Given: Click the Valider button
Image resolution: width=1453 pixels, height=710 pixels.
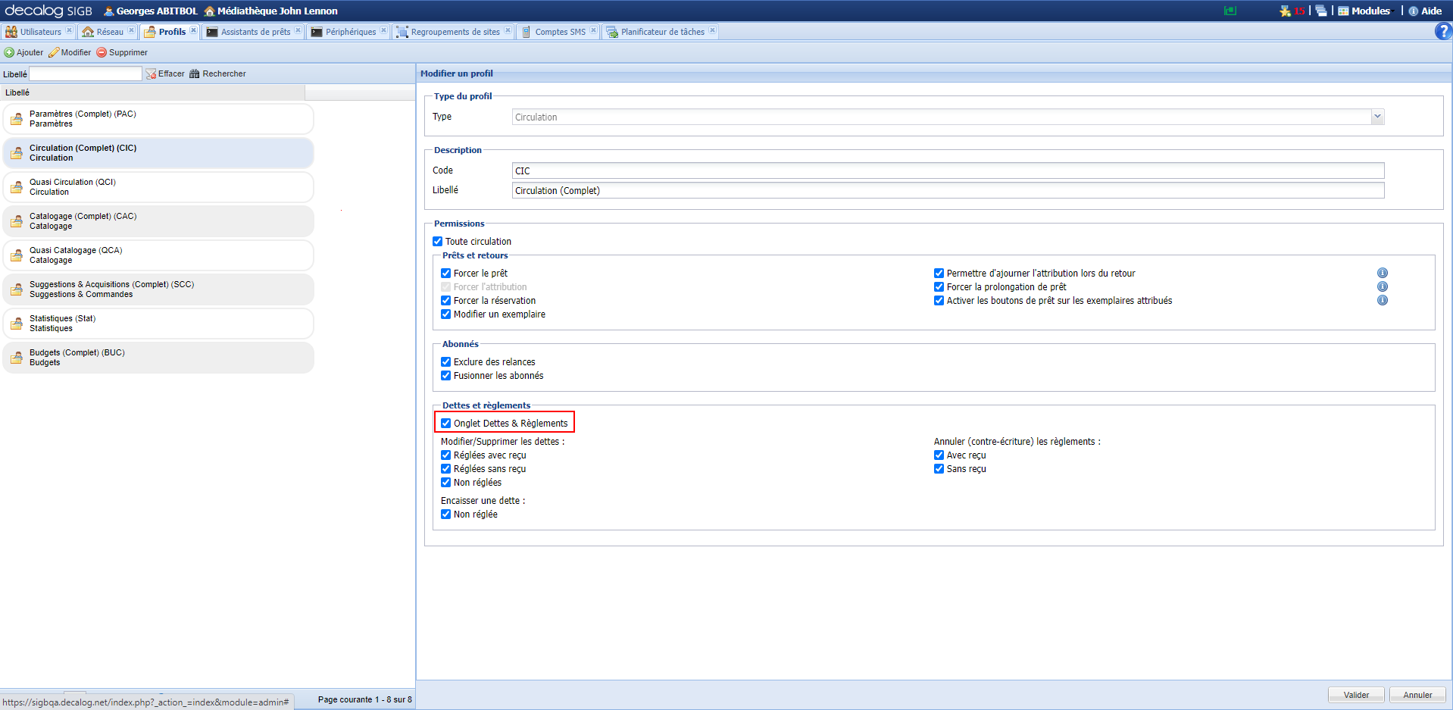Looking at the screenshot, I should pos(1355,695).
